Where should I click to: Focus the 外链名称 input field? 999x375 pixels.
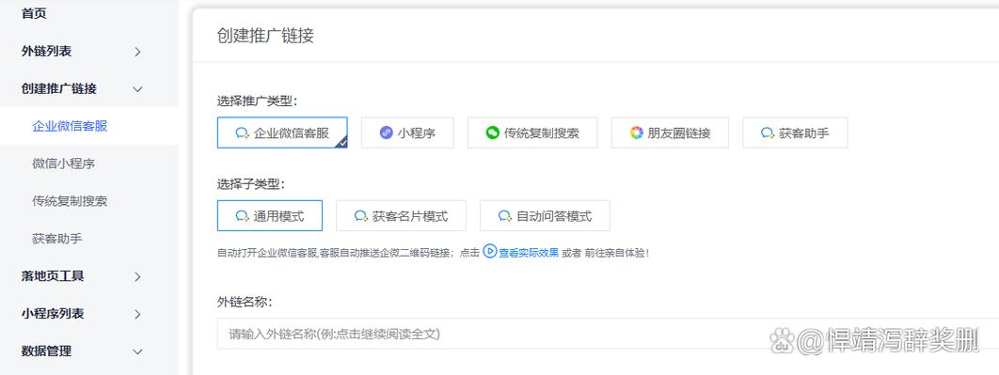coord(608,334)
